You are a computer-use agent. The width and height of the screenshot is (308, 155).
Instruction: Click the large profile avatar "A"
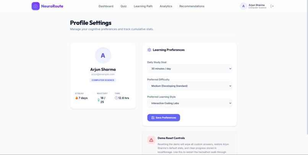coord(103,55)
